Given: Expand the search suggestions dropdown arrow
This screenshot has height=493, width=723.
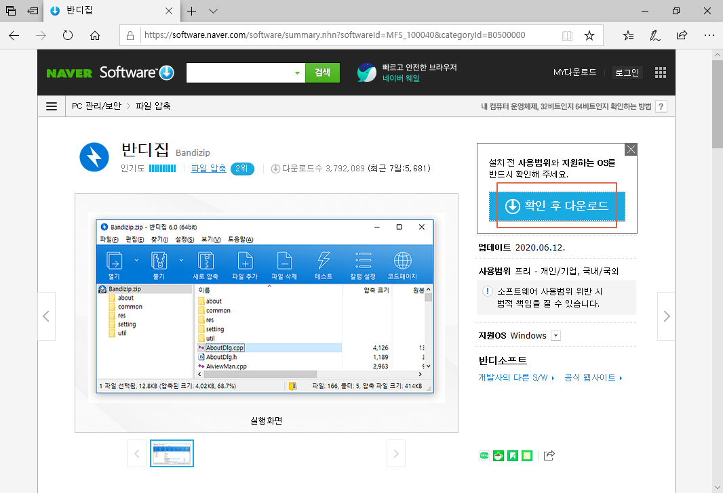Looking at the screenshot, I should (298, 72).
